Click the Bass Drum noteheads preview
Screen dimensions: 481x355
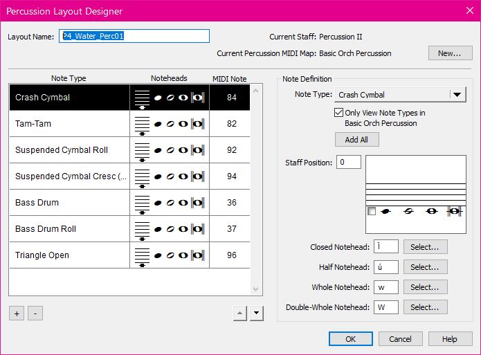170,203
